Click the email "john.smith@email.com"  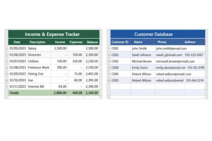(171, 49)
